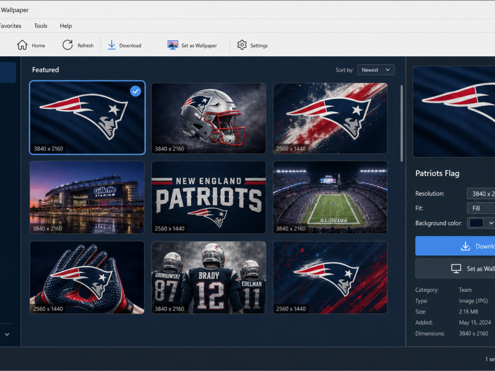Click the Image (JPG) type value
This screenshot has height=371, width=495.
pyautogui.click(x=473, y=301)
